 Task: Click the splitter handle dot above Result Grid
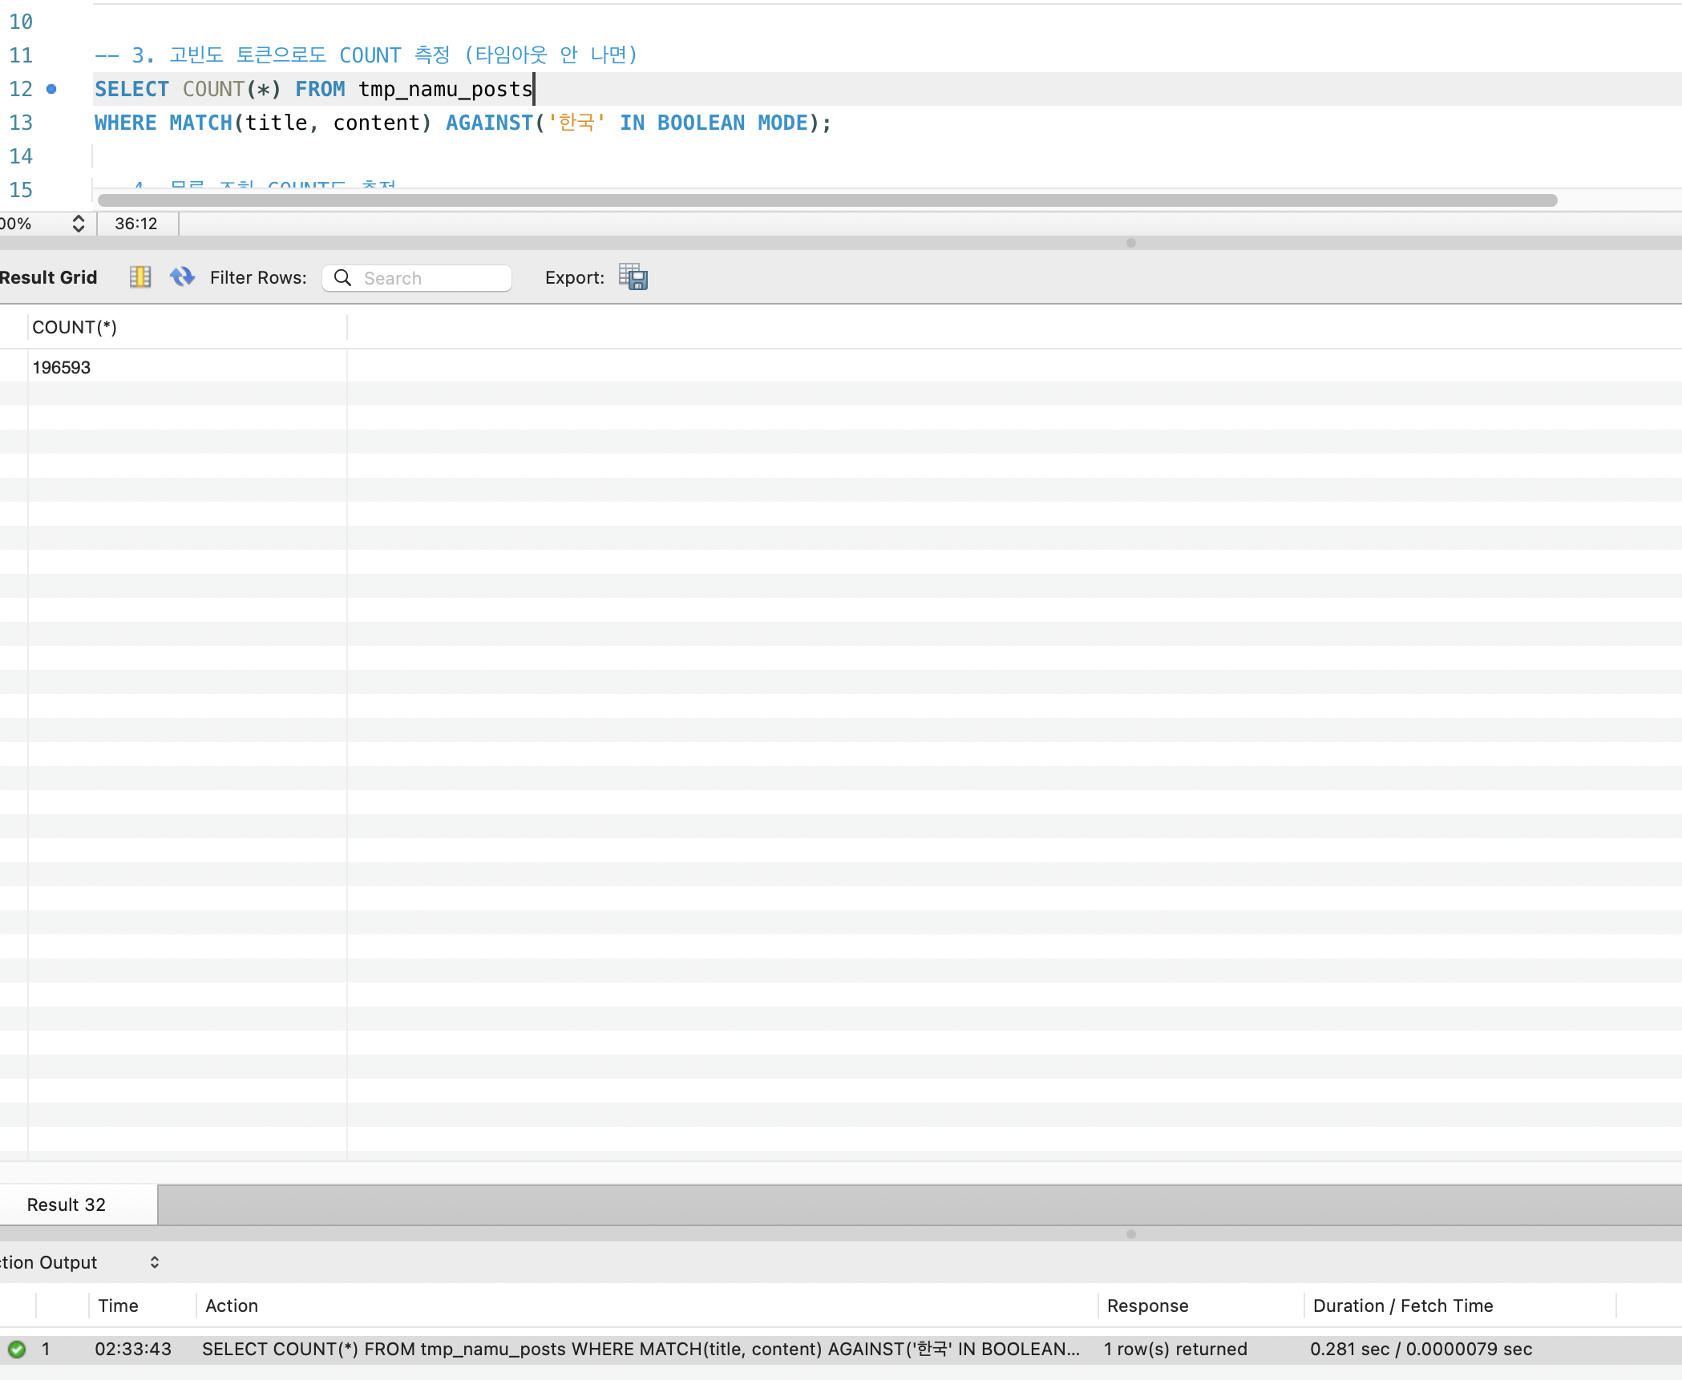tap(1130, 243)
